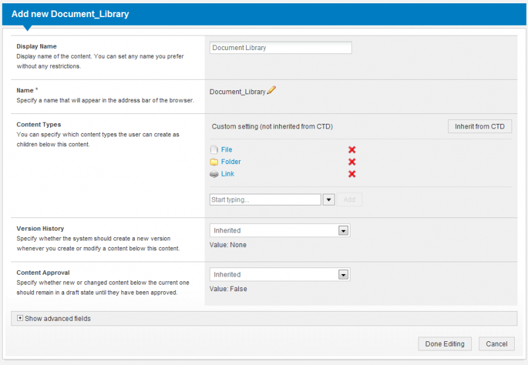Click the yellow Folder icon
This screenshot has height=365, width=528.
(x=214, y=162)
